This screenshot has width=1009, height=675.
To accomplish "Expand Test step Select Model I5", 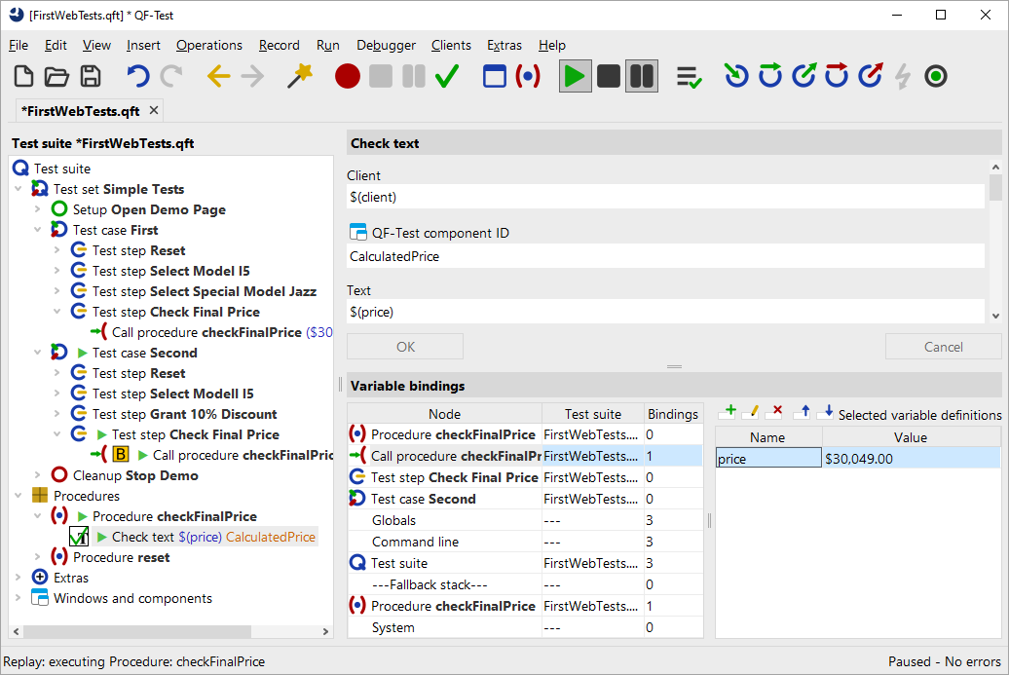I will 56,271.
